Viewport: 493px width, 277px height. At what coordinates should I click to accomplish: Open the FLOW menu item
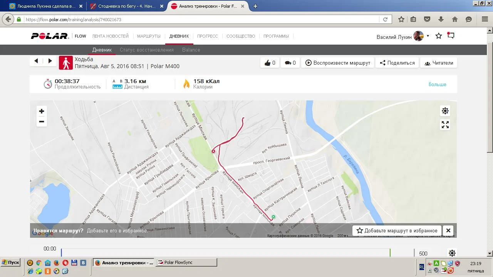[x=80, y=36]
